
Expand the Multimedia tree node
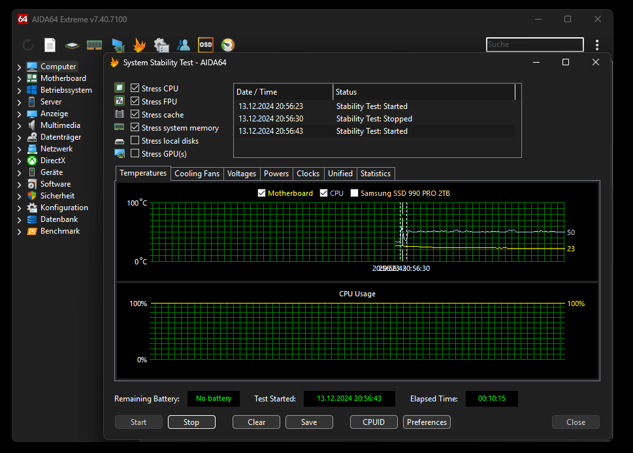(19, 126)
